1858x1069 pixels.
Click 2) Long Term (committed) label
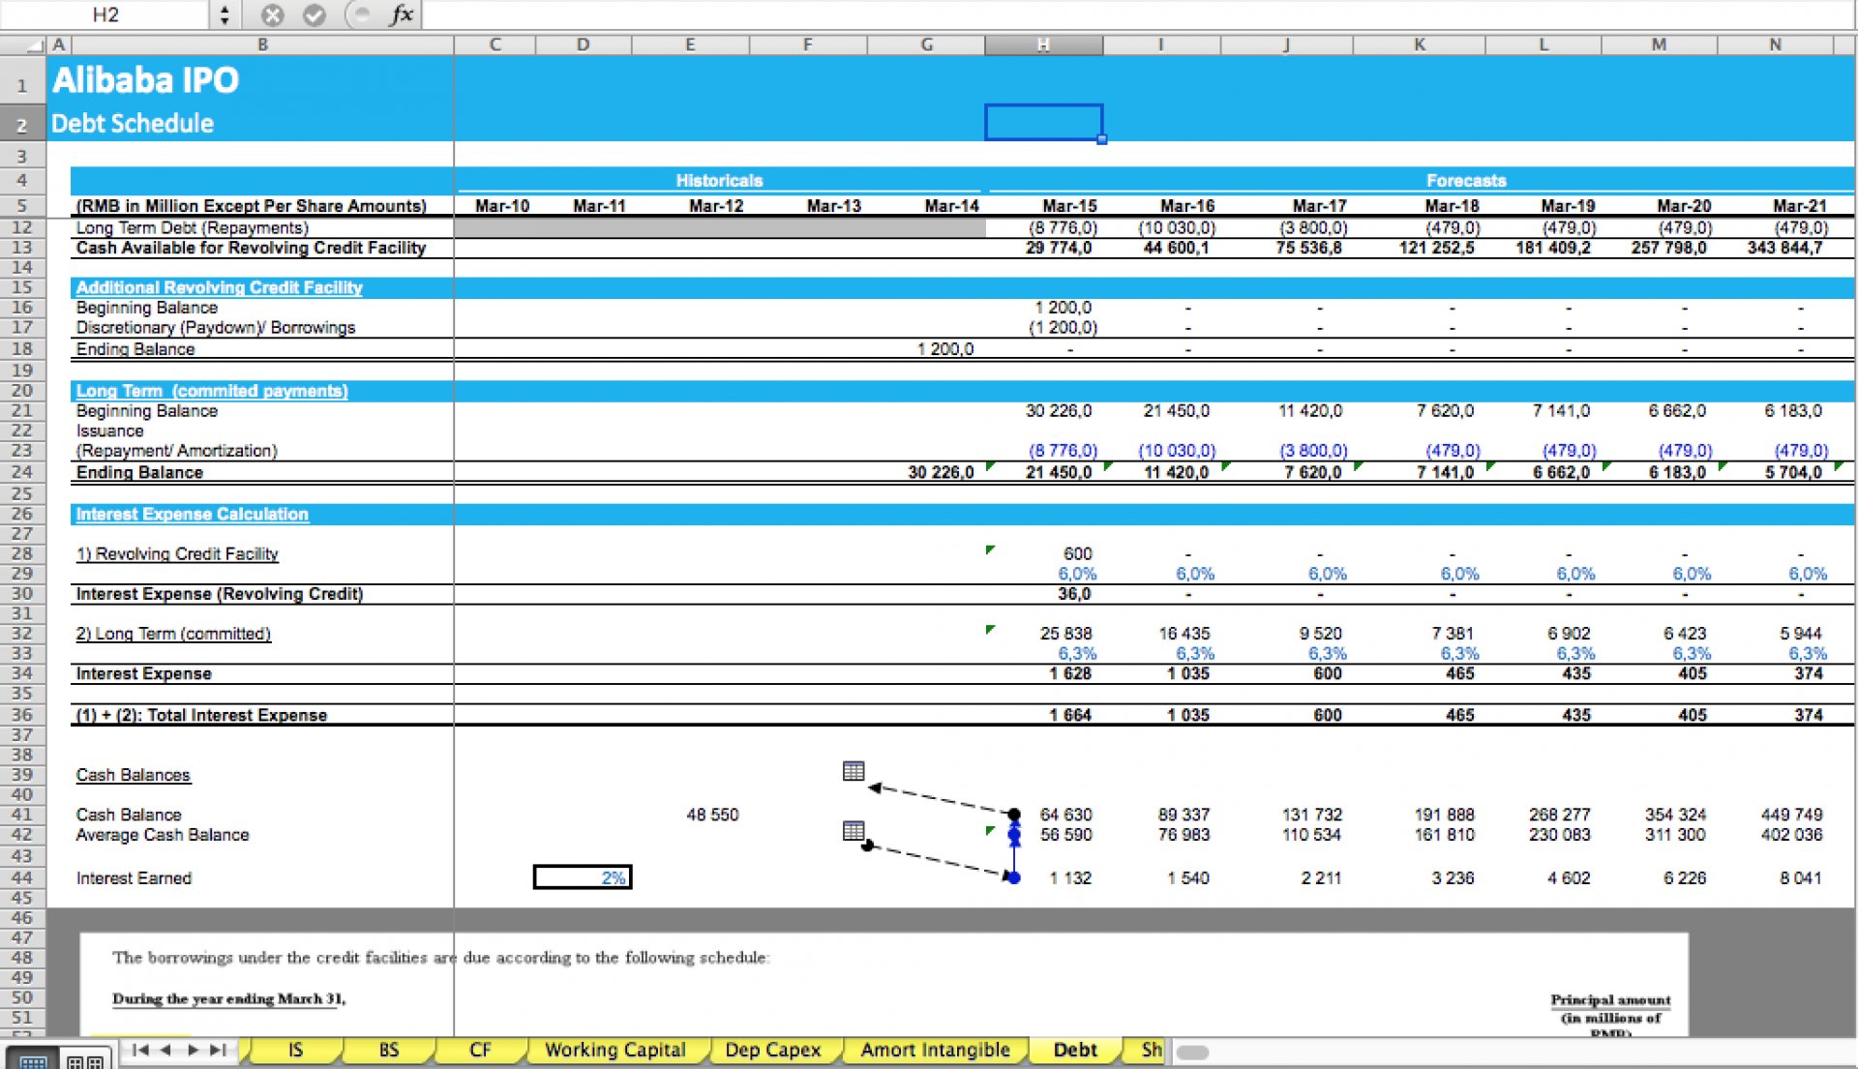(173, 634)
